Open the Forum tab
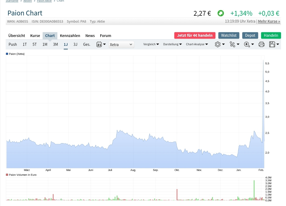Image resolution: width=286 pixels, height=206 pixels. [x=106, y=36]
